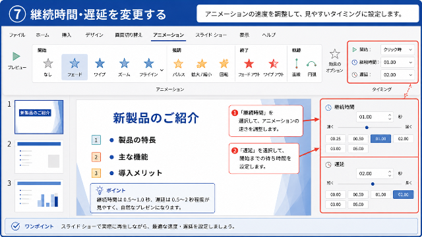The image size is (422, 237).
Task: Choose the Fade Out exit animation
Action: (249, 64)
